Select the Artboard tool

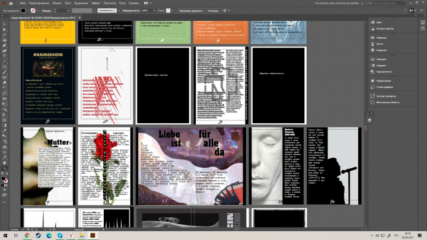pos(4,152)
